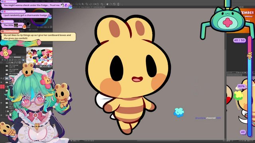Open the Window menu
Viewport: 255px width, 143px height.
56,1
